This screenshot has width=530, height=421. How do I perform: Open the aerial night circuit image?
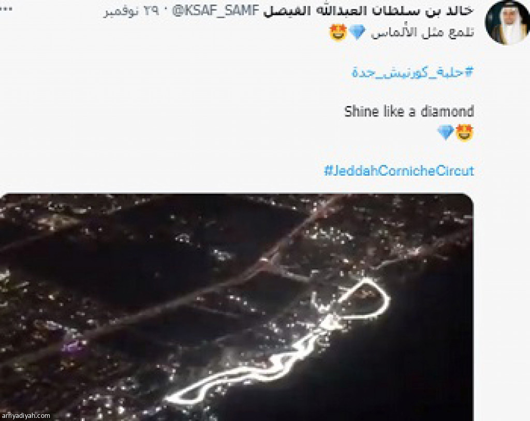pos(237,307)
